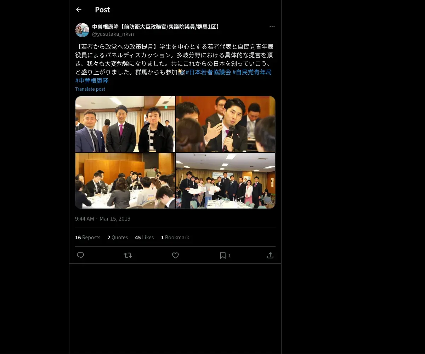This screenshot has height=354, width=425.
Task: Open the three-dot more options menu
Action: point(272,27)
